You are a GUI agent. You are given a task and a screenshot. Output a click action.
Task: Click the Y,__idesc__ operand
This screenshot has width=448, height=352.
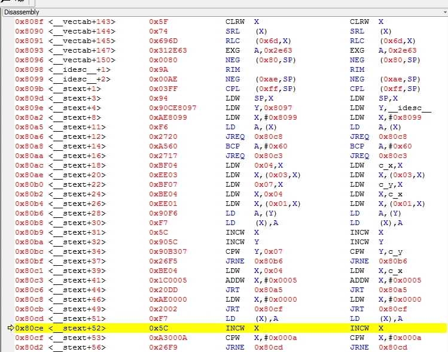point(405,108)
